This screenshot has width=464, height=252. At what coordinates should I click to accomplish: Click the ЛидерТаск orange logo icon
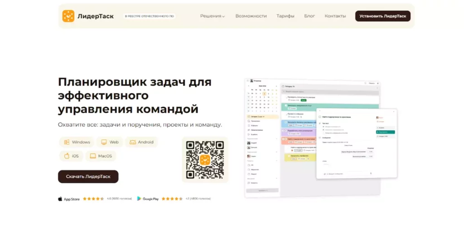click(68, 16)
